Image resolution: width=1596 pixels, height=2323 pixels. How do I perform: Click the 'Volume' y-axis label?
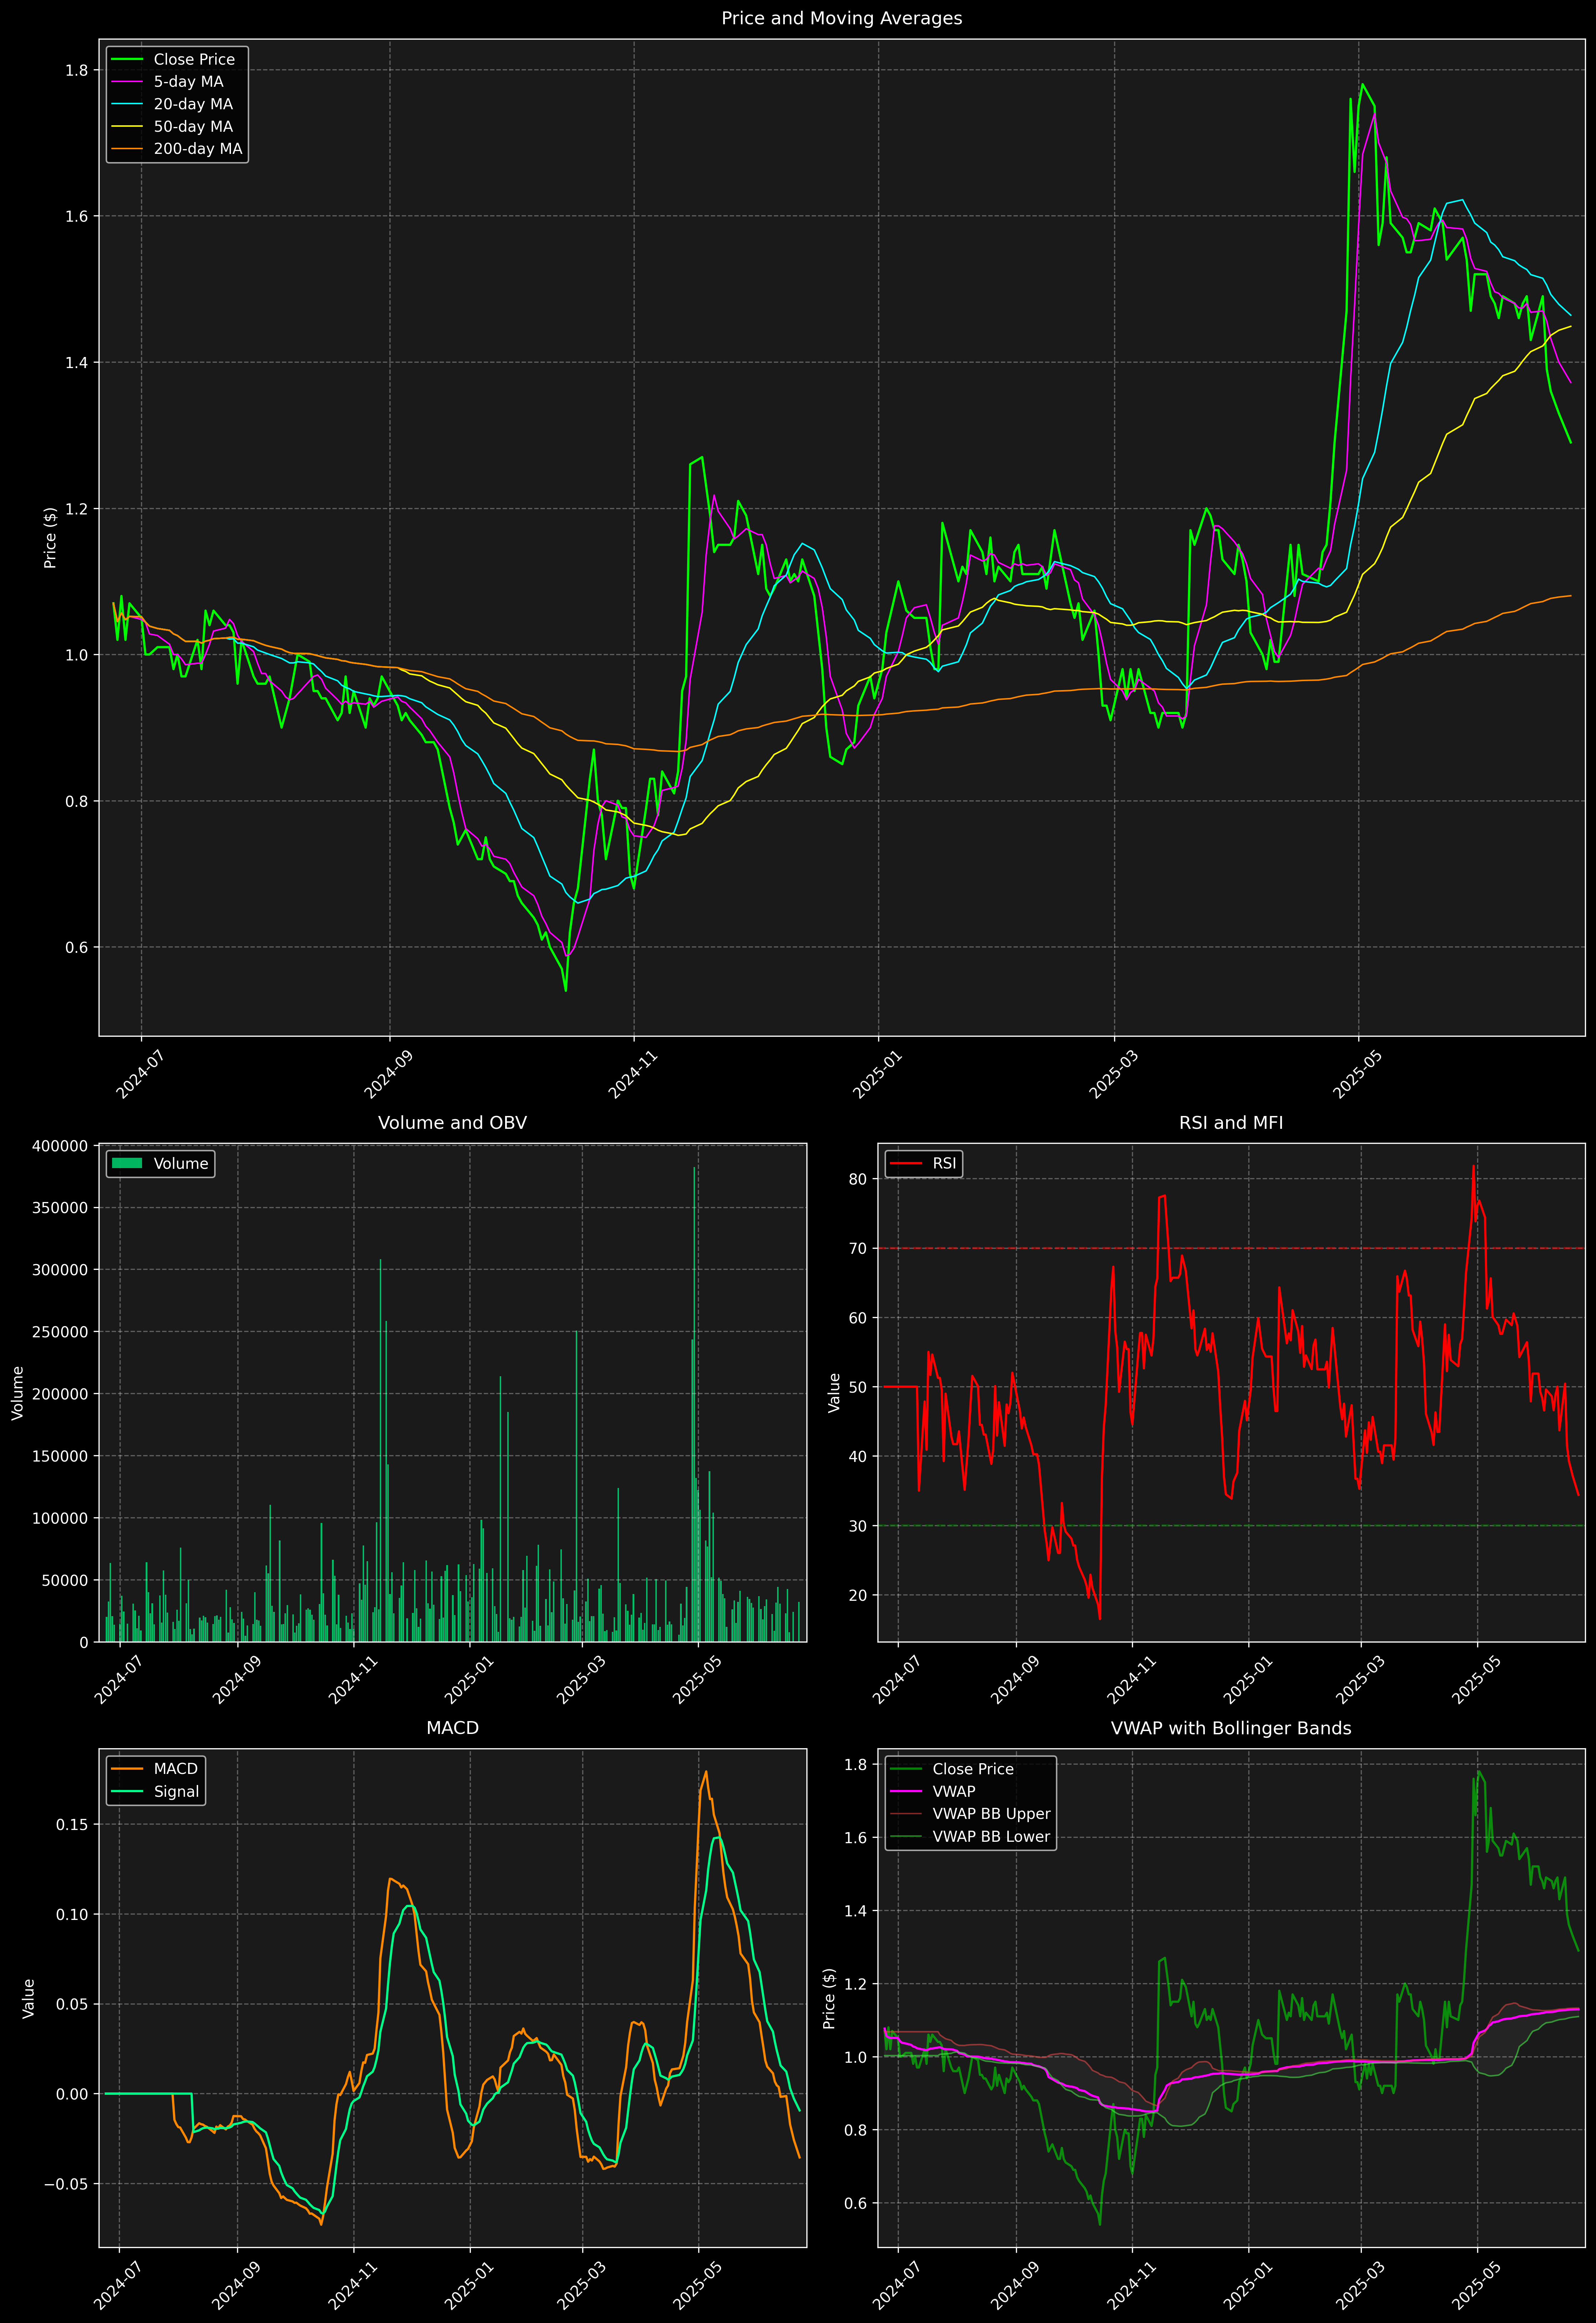(x=17, y=1393)
